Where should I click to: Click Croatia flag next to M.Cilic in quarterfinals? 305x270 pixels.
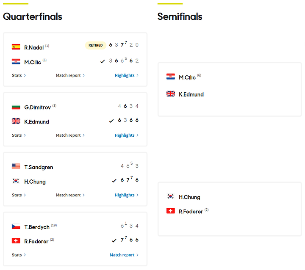[16, 62]
